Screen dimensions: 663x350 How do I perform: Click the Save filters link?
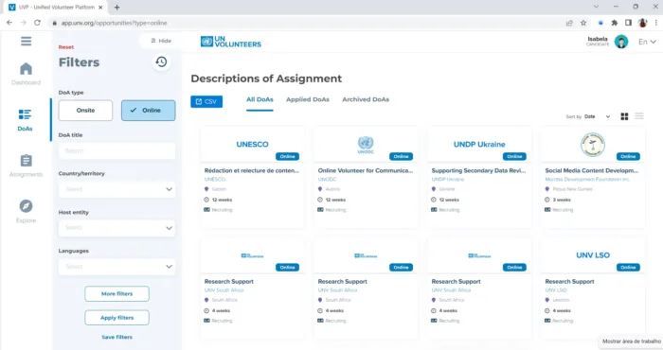[116, 337]
